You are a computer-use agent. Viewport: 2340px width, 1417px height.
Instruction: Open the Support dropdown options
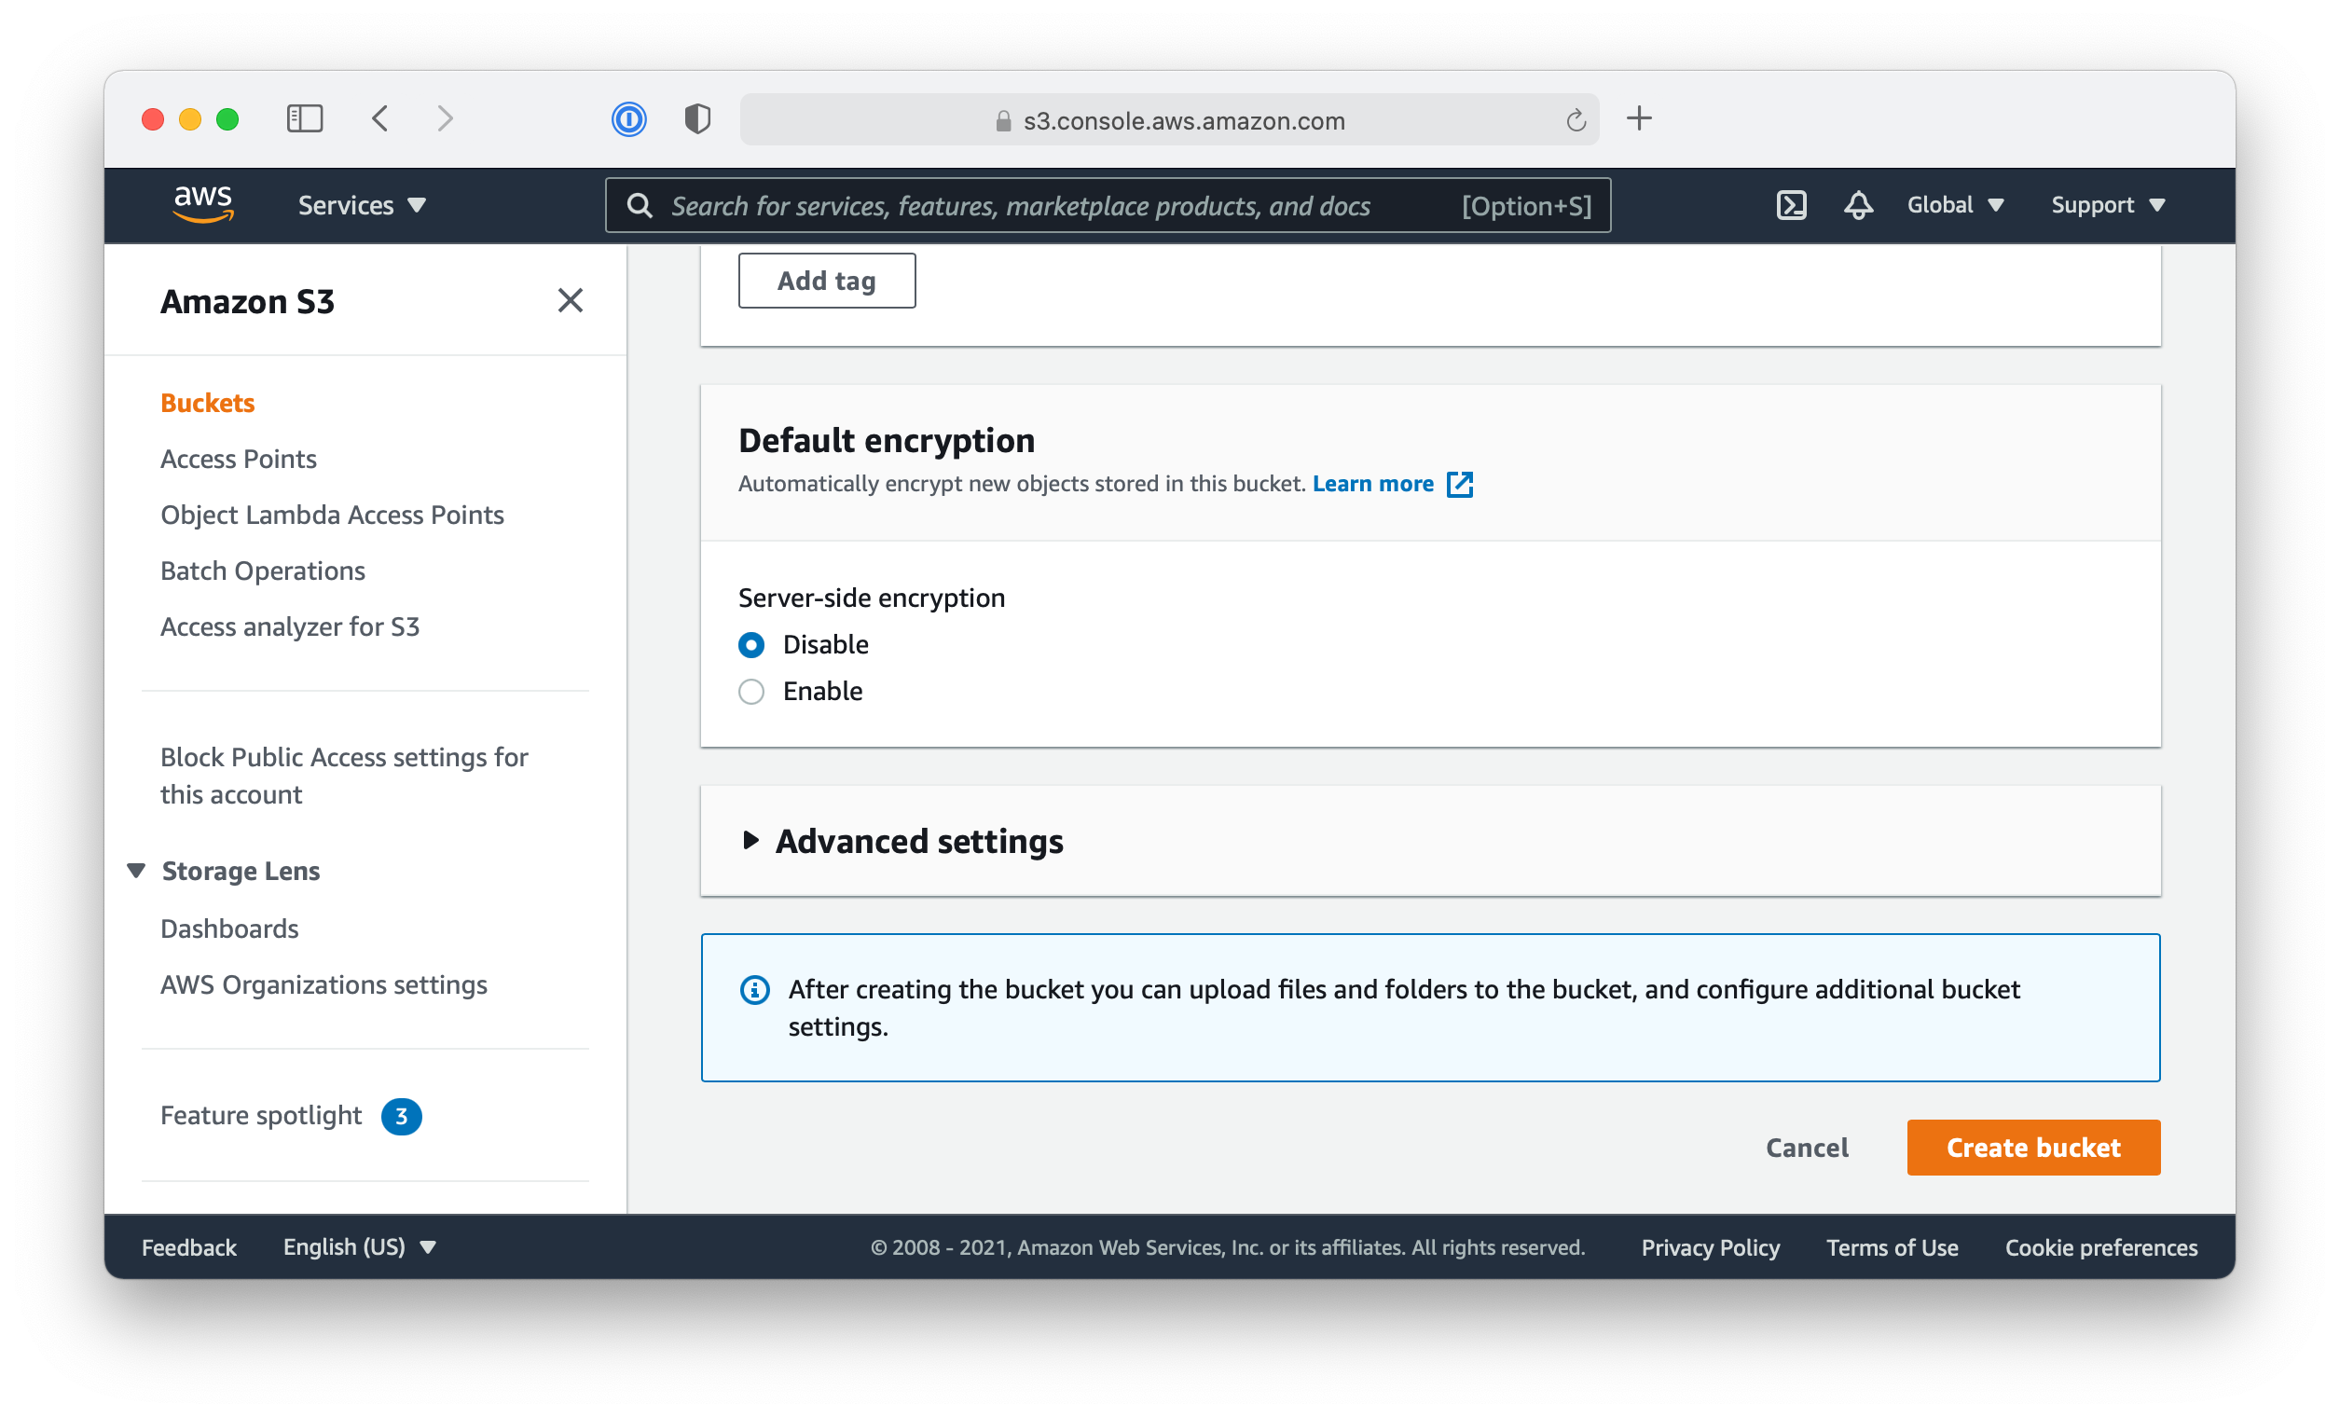tap(2113, 204)
